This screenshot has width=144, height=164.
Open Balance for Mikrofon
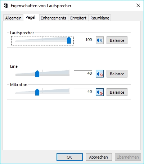[117, 92]
